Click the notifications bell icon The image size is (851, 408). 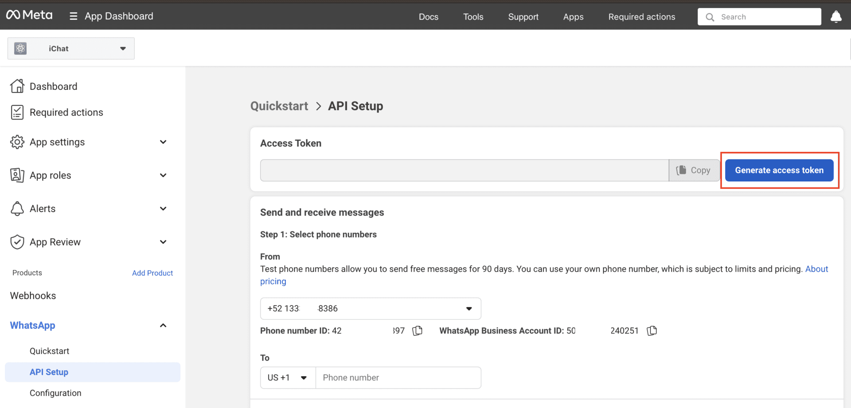click(x=835, y=17)
